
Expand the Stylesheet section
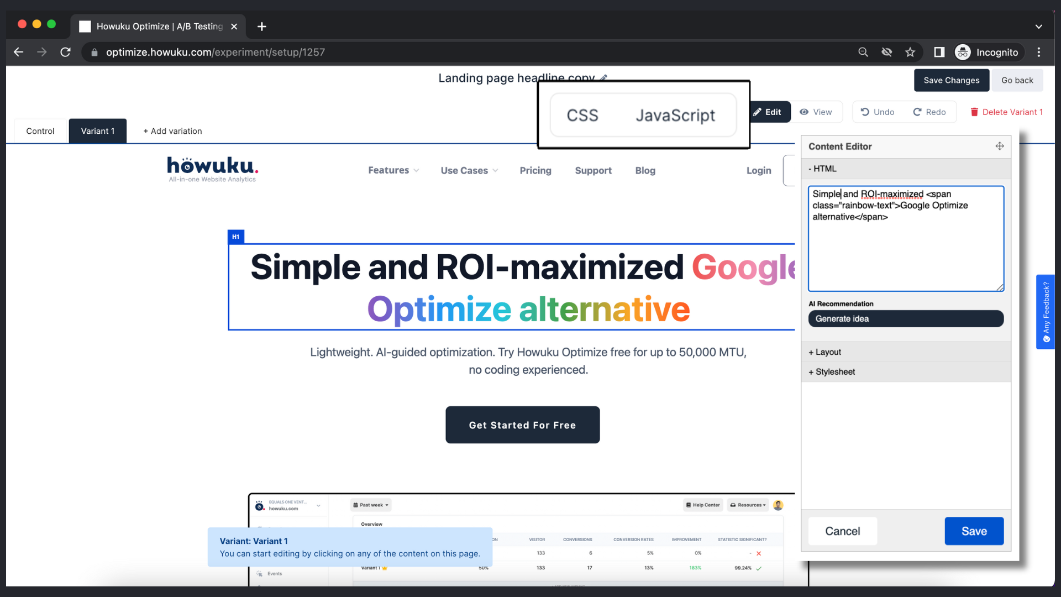pos(906,372)
